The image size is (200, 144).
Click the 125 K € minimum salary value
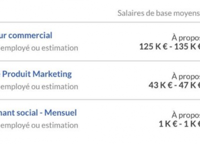tap(153, 46)
